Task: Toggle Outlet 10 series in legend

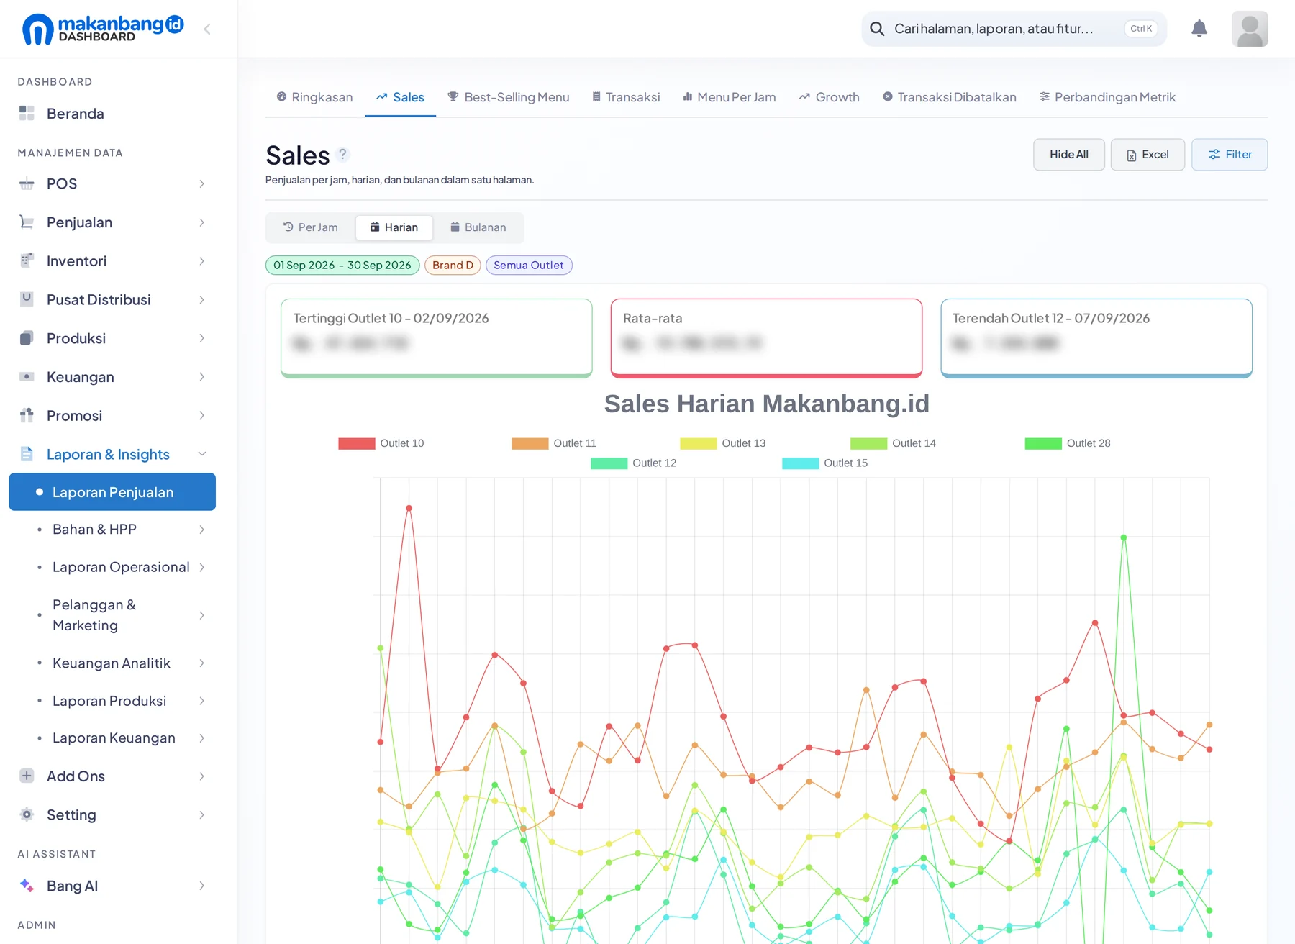Action: tap(381, 443)
